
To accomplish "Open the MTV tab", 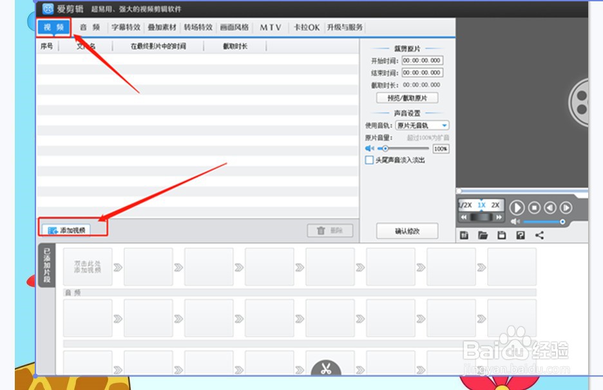I will point(271,27).
